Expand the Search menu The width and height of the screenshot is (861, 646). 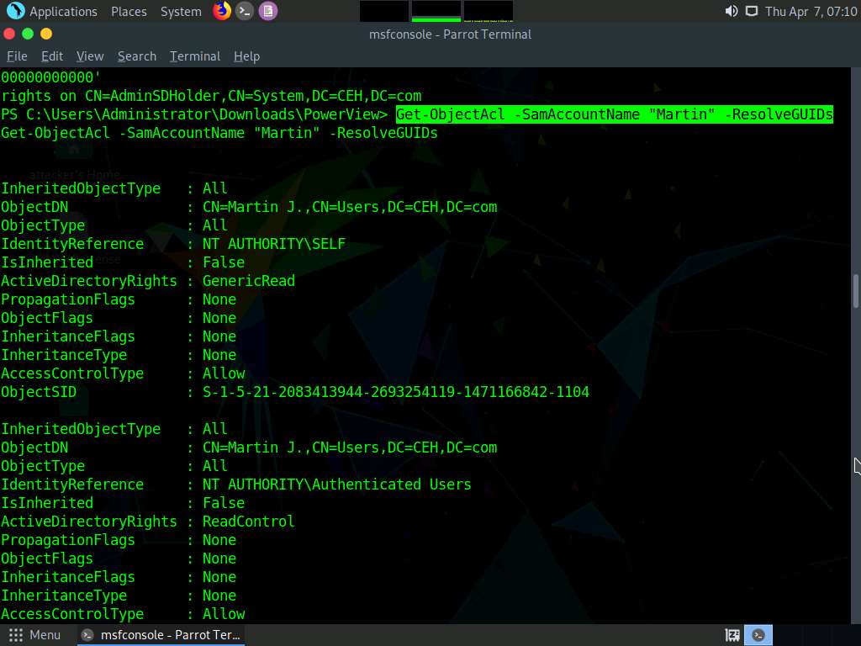point(137,56)
